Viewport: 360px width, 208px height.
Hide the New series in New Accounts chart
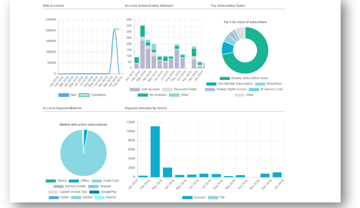pos(69,95)
